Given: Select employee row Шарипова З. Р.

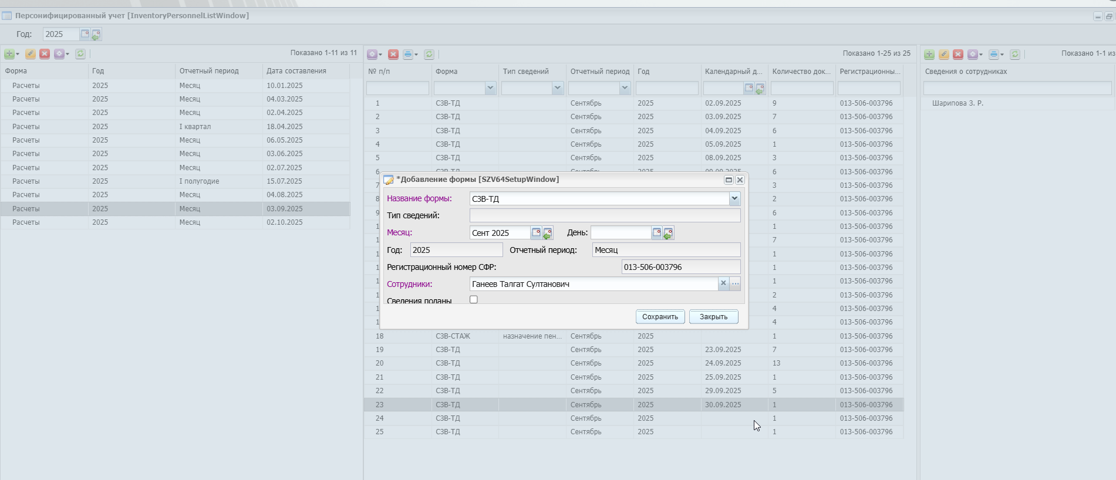Looking at the screenshot, I should (x=1017, y=103).
